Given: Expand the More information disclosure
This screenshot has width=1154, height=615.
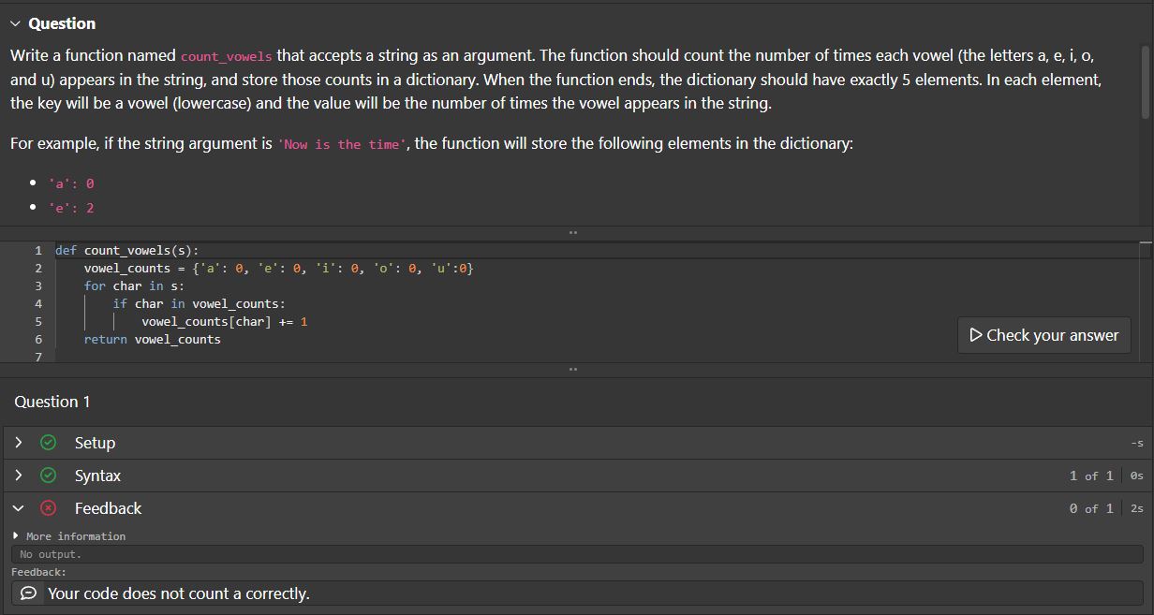Looking at the screenshot, I should [x=15, y=535].
